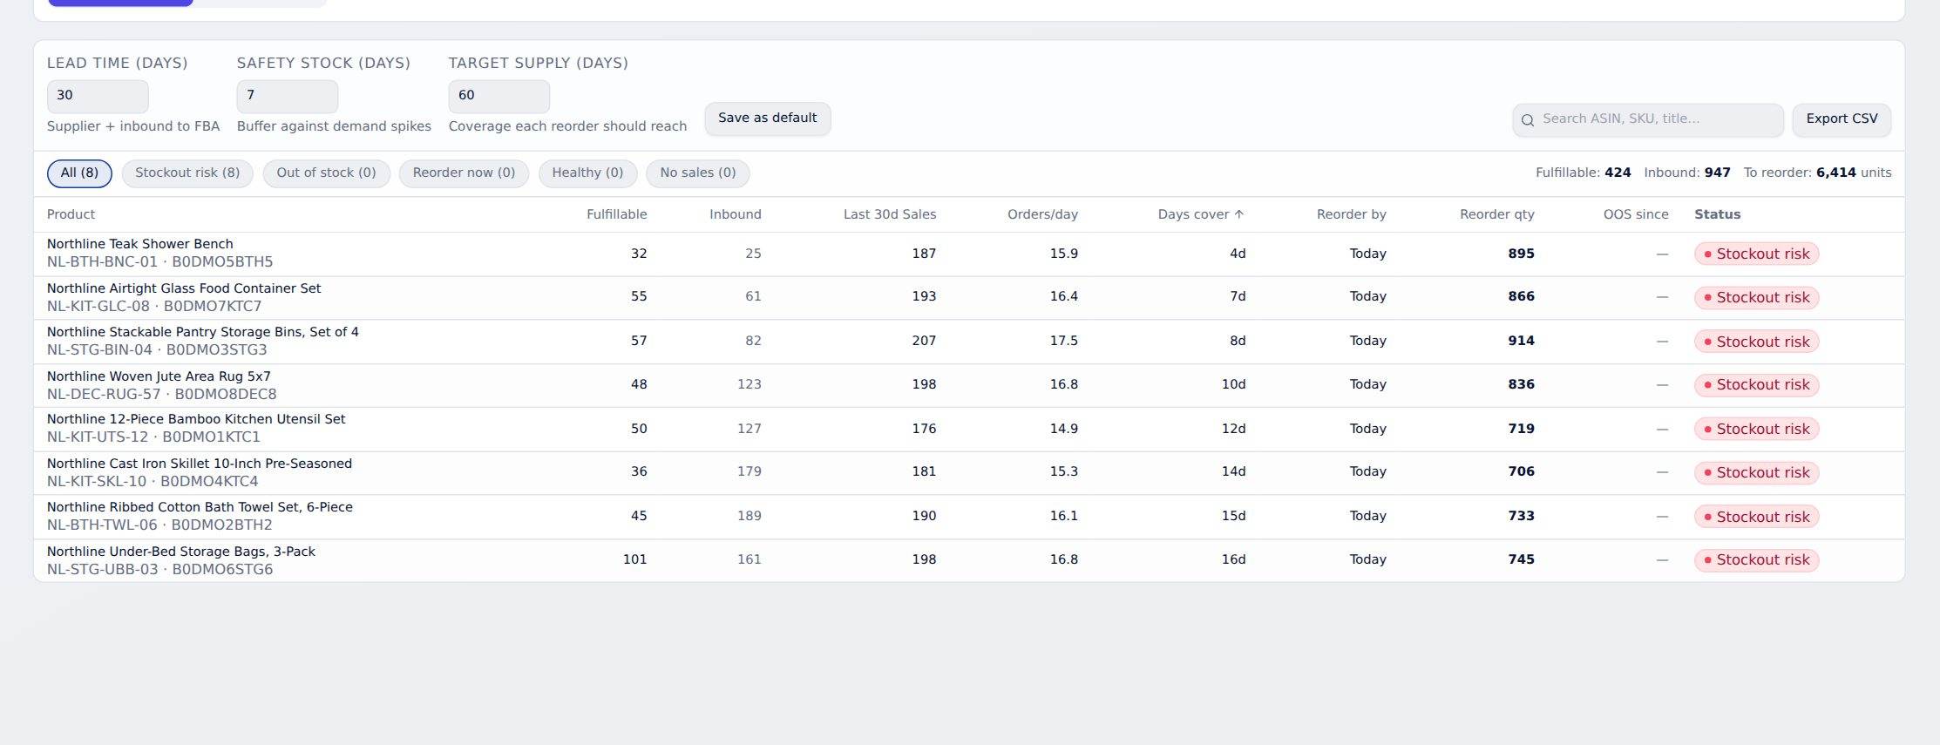This screenshot has width=1940, height=745.
Task: Click reorder qty 914 cell
Action: (x=1521, y=341)
